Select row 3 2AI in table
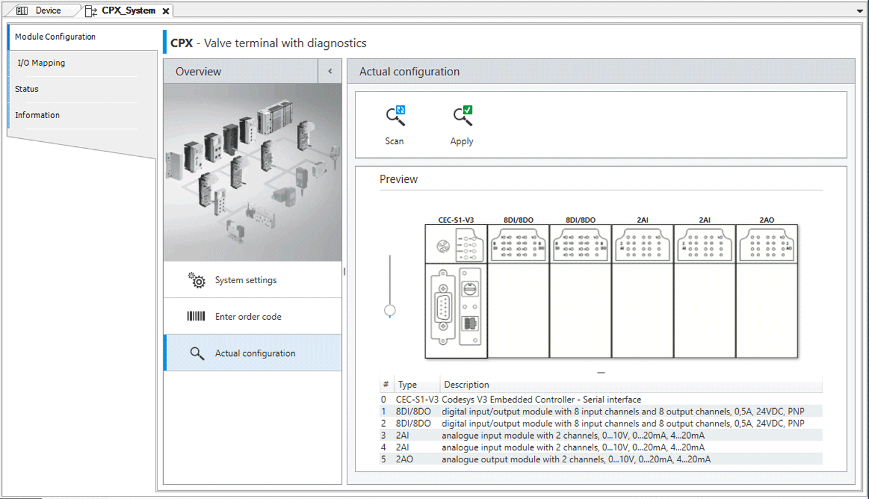 [x=601, y=435]
